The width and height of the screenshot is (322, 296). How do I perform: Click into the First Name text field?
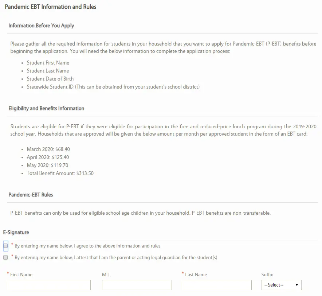click(x=49, y=285)
